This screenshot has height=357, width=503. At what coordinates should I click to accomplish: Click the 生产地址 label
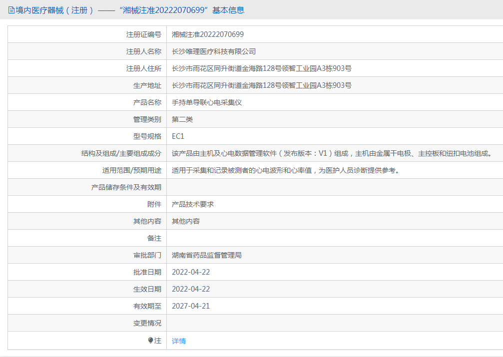(147, 85)
